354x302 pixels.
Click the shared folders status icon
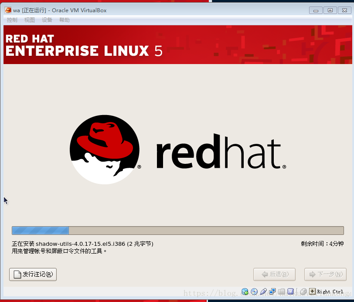281,292
